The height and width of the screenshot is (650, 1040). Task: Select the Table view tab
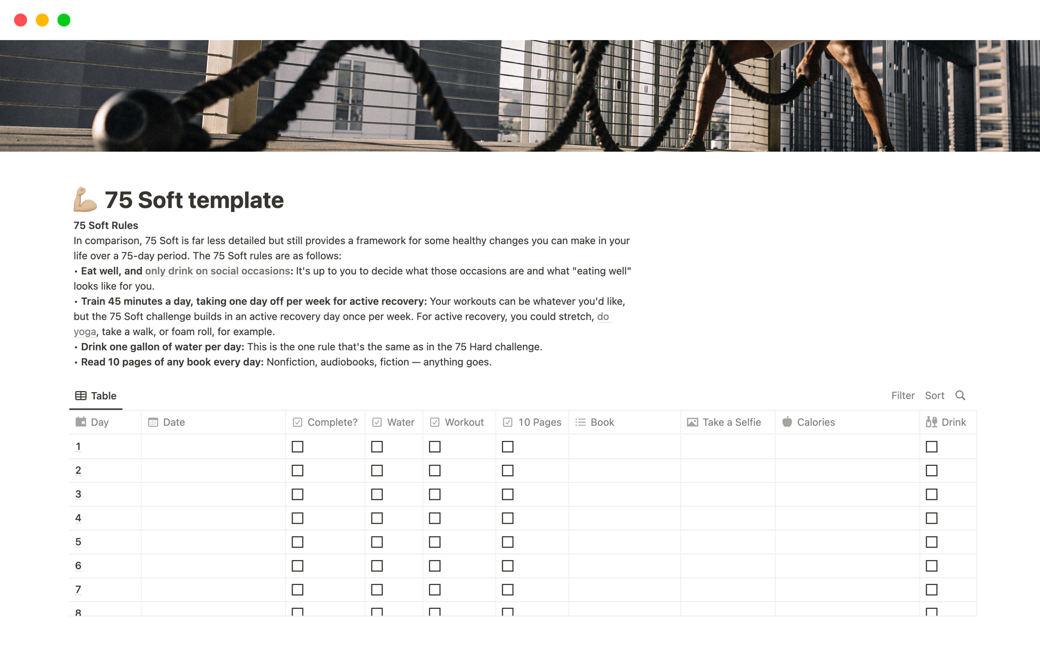click(96, 396)
